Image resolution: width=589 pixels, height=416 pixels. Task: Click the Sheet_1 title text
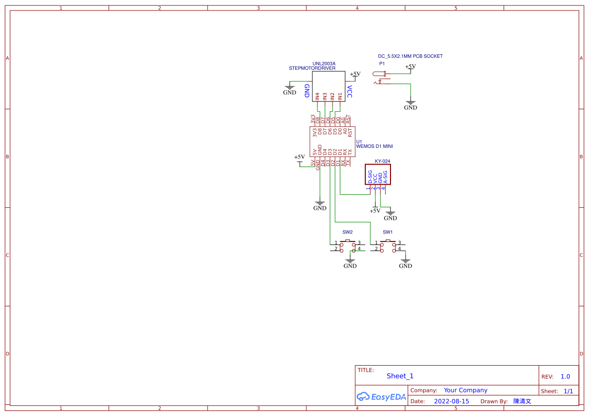[x=400, y=376]
